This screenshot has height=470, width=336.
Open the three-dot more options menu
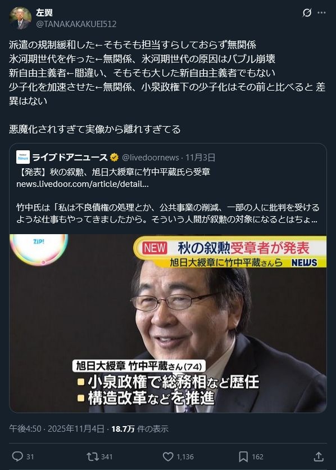coord(321,12)
